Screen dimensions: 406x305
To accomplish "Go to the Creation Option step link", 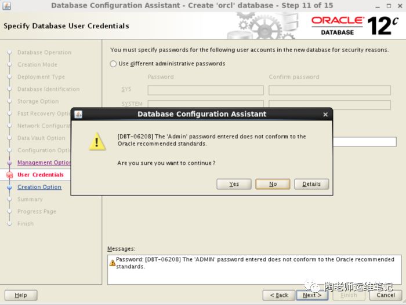I will pyautogui.click(x=39, y=187).
